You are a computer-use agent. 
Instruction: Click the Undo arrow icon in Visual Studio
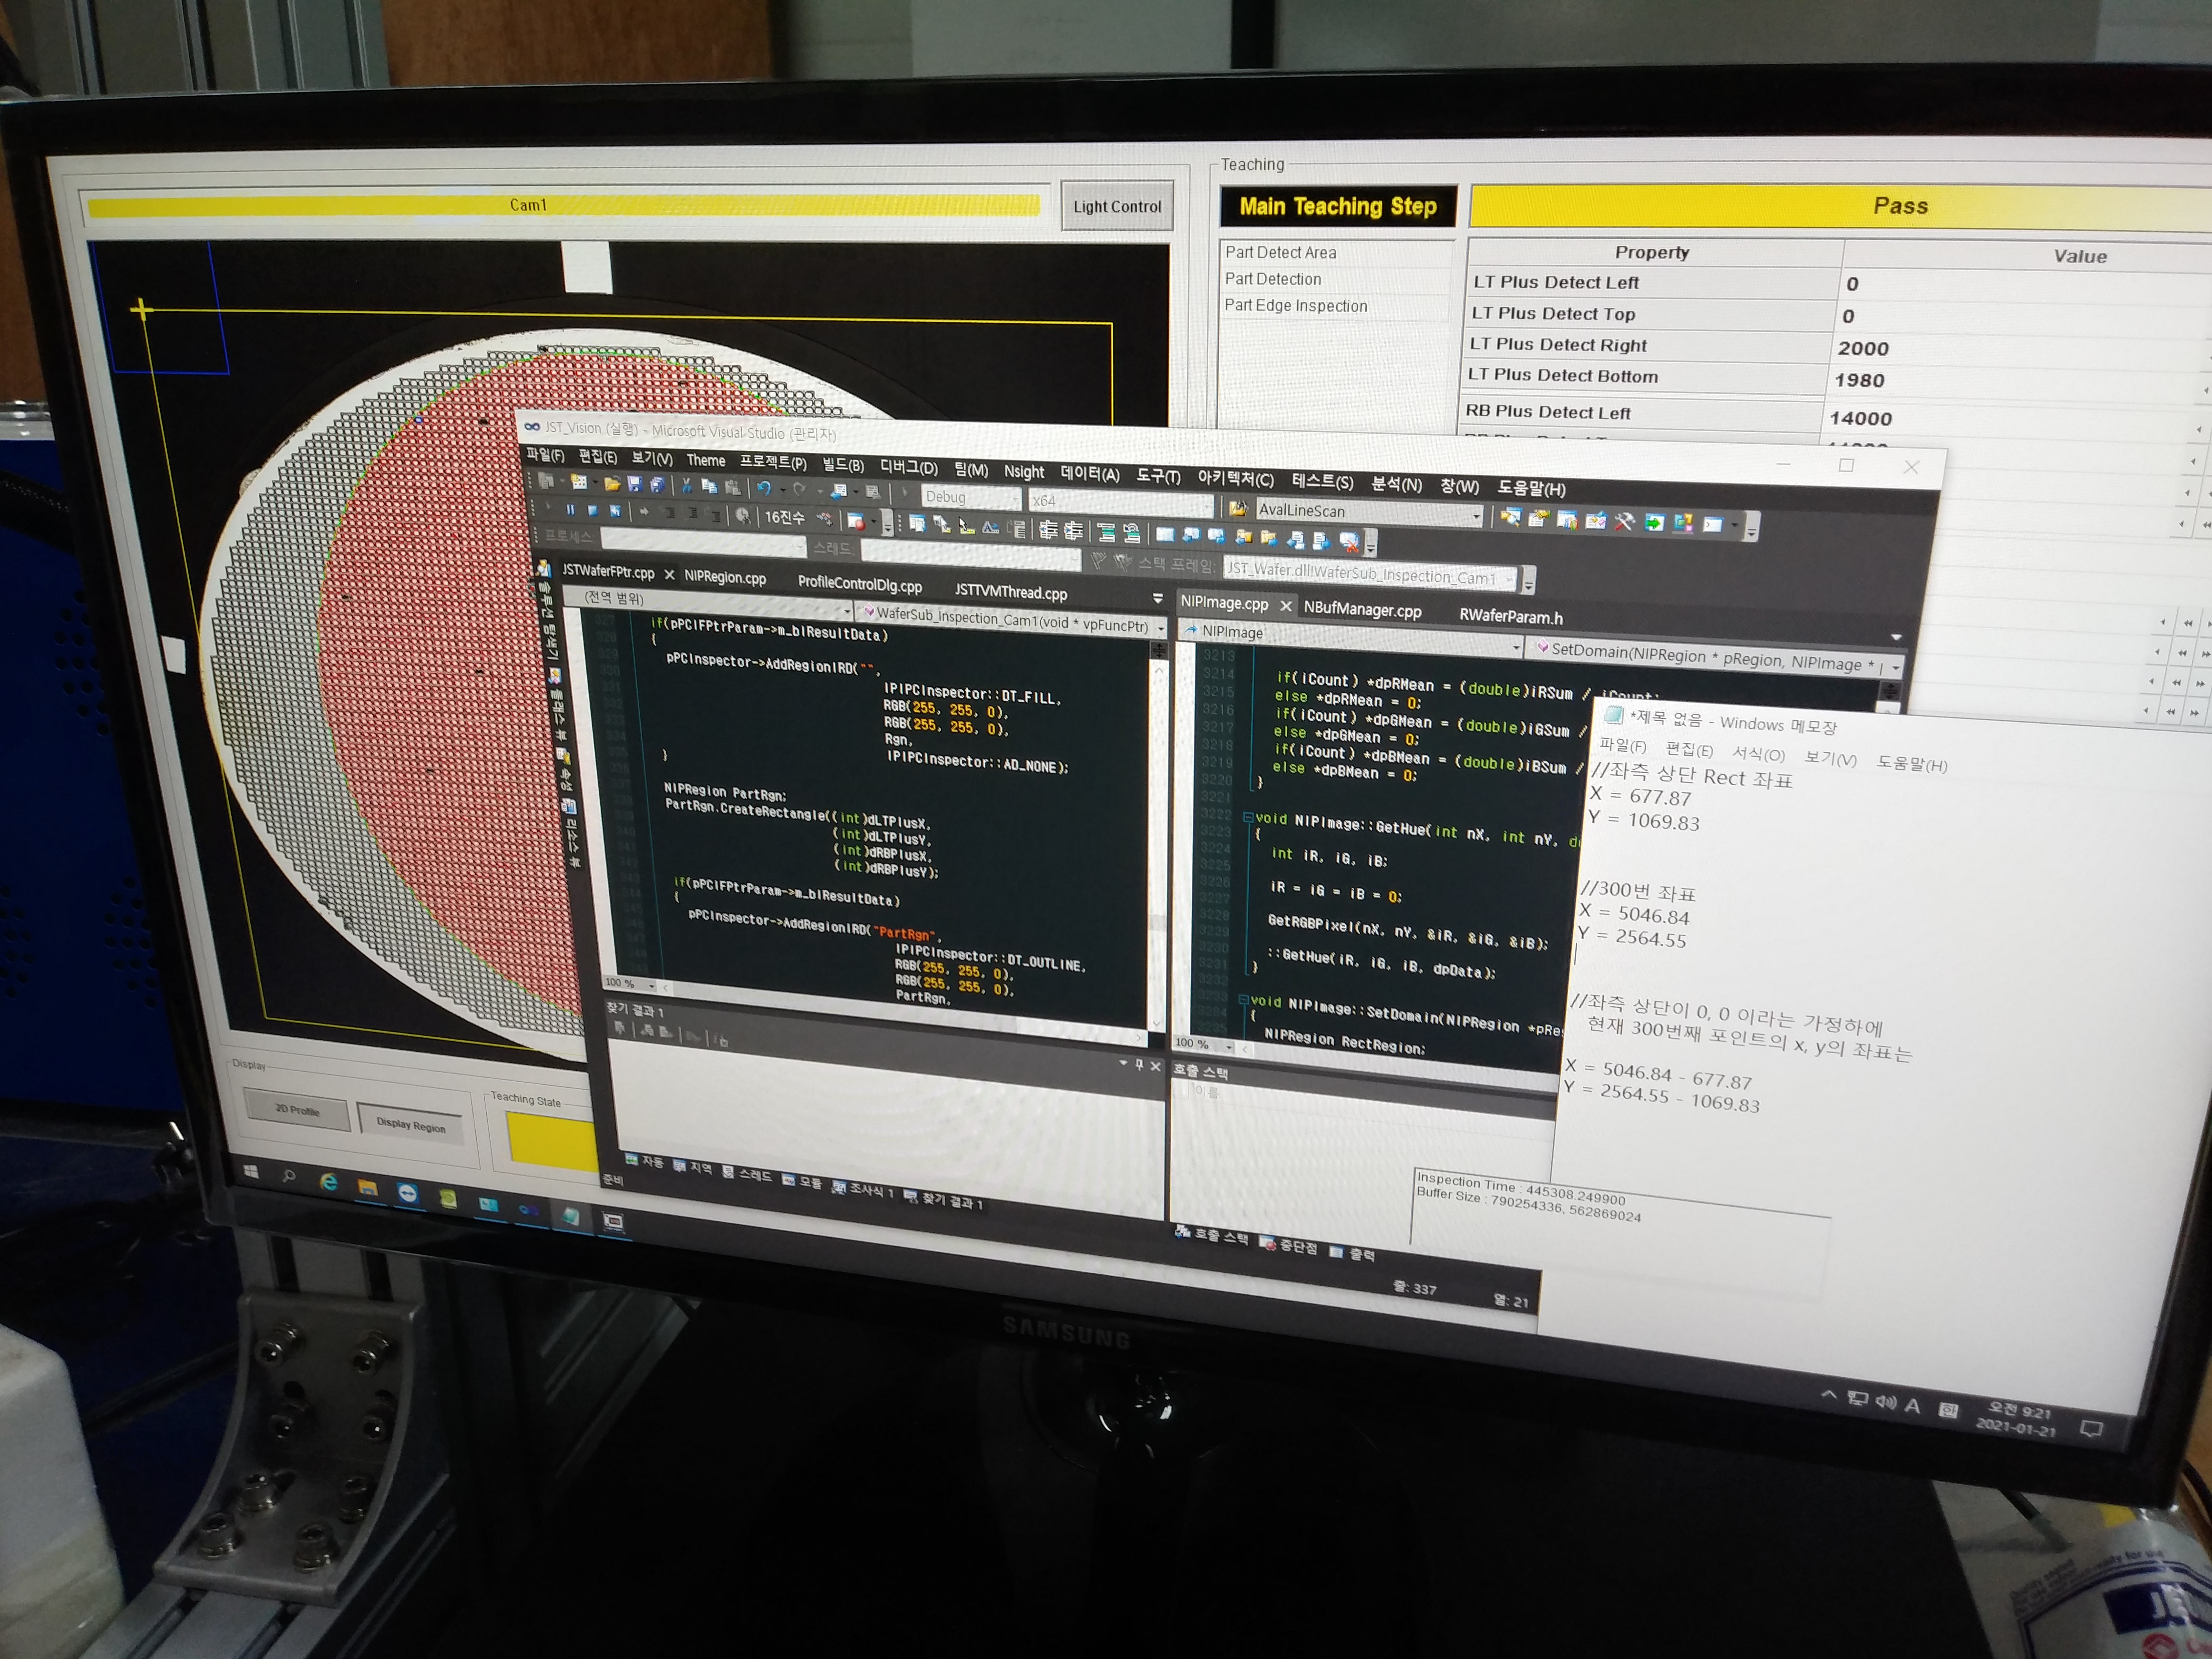[764, 489]
